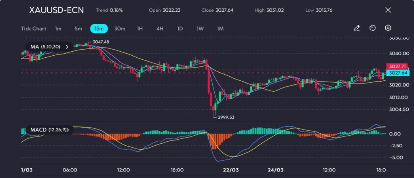This screenshot has width=414, height=178.
Task: Choose the 4H timeframe
Action: [160, 29]
